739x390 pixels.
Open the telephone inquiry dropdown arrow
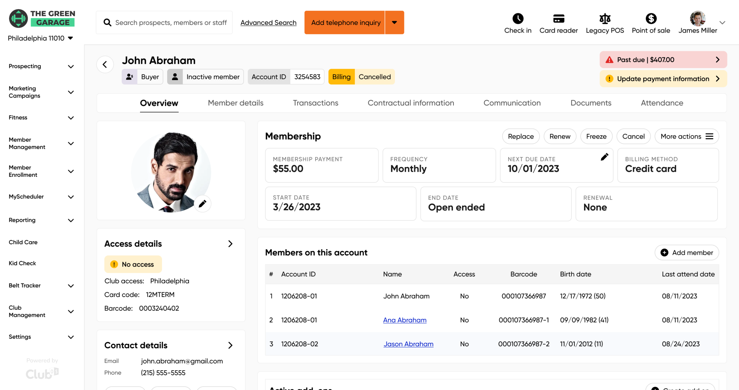coord(395,22)
